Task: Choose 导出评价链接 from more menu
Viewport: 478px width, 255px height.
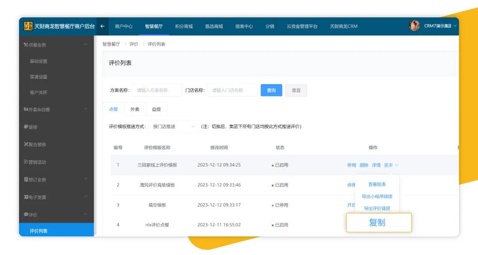Action: [377, 209]
